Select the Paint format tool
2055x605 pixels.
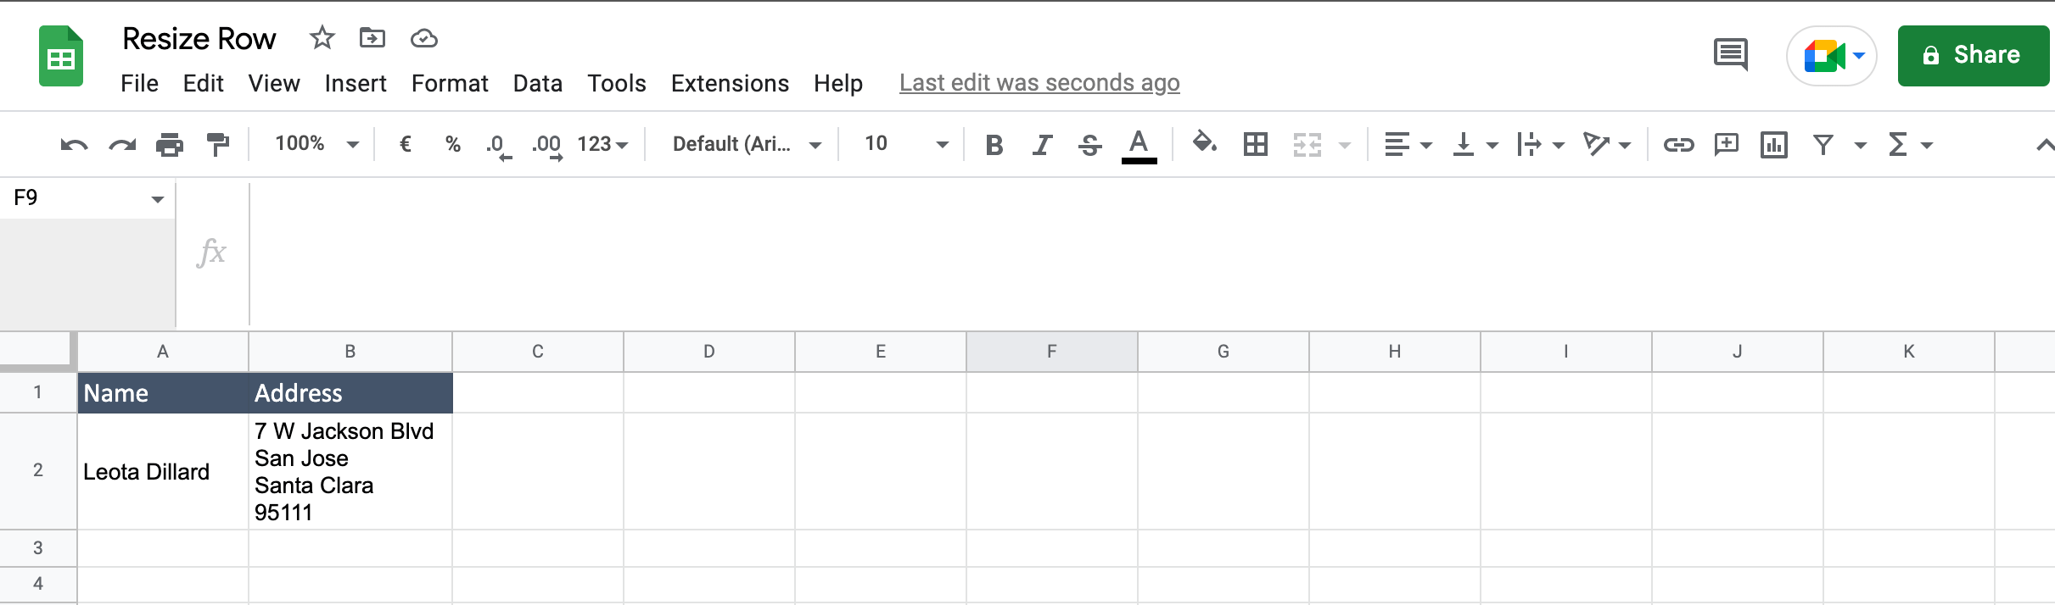216,144
